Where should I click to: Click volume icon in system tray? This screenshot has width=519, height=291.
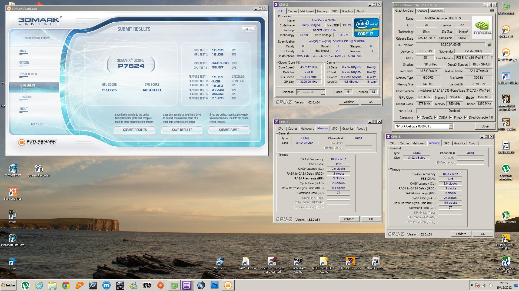pos(490,286)
